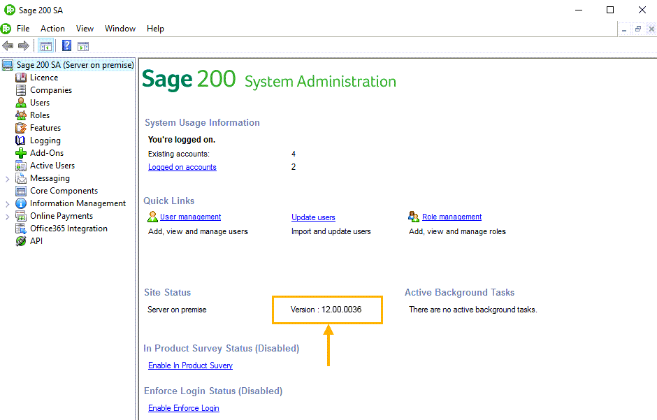Click the green plus Add-Ons icon
The image size is (657, 420).
[20, 153]
